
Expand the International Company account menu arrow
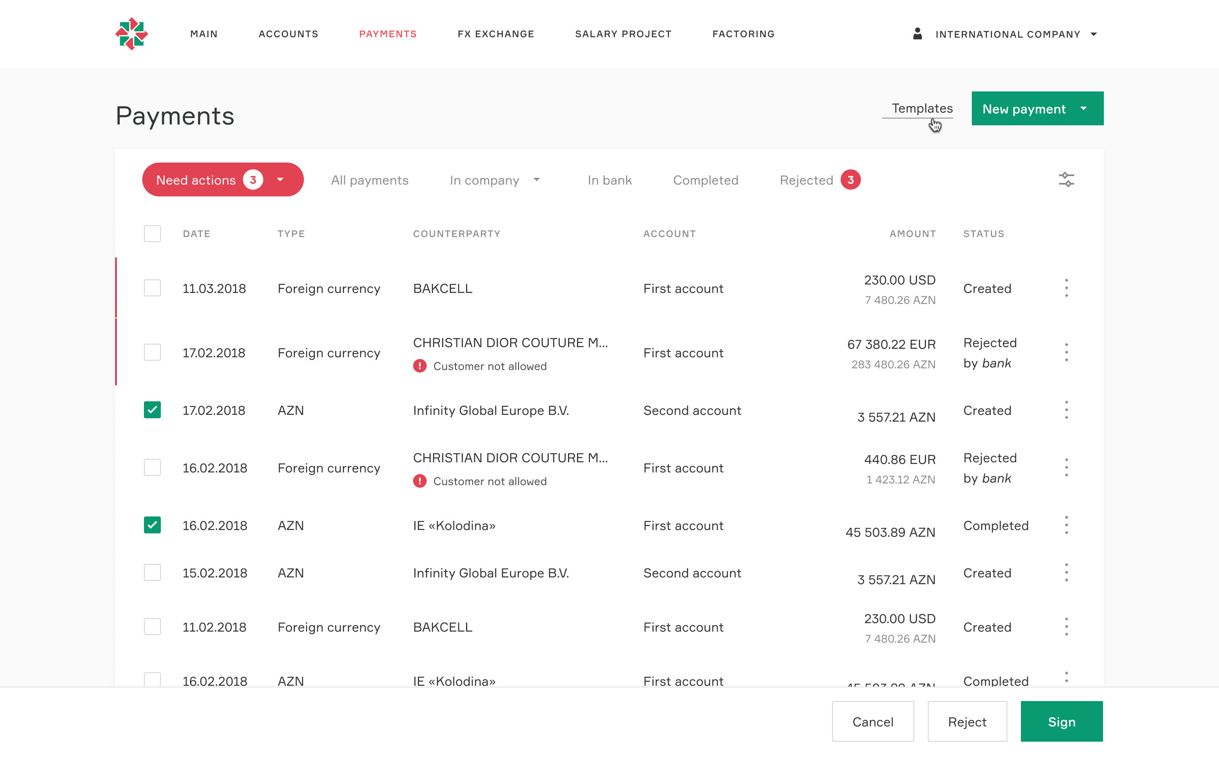click(x=1094, y=34)
